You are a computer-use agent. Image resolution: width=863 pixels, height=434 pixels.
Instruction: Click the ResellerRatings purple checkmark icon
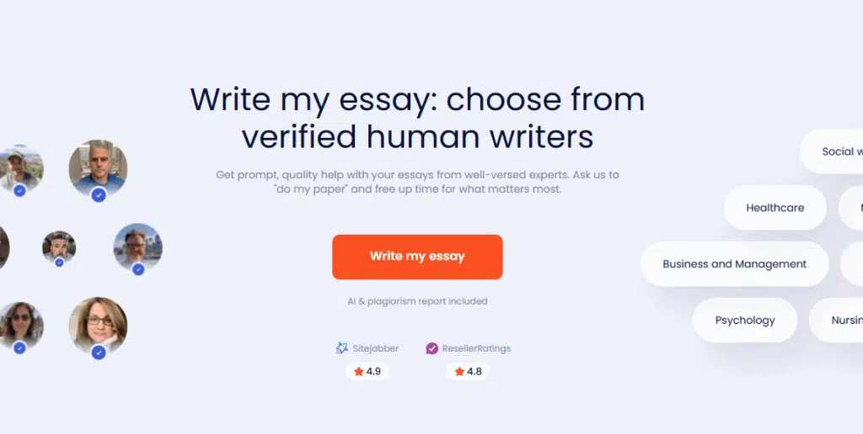click(432, 348)
